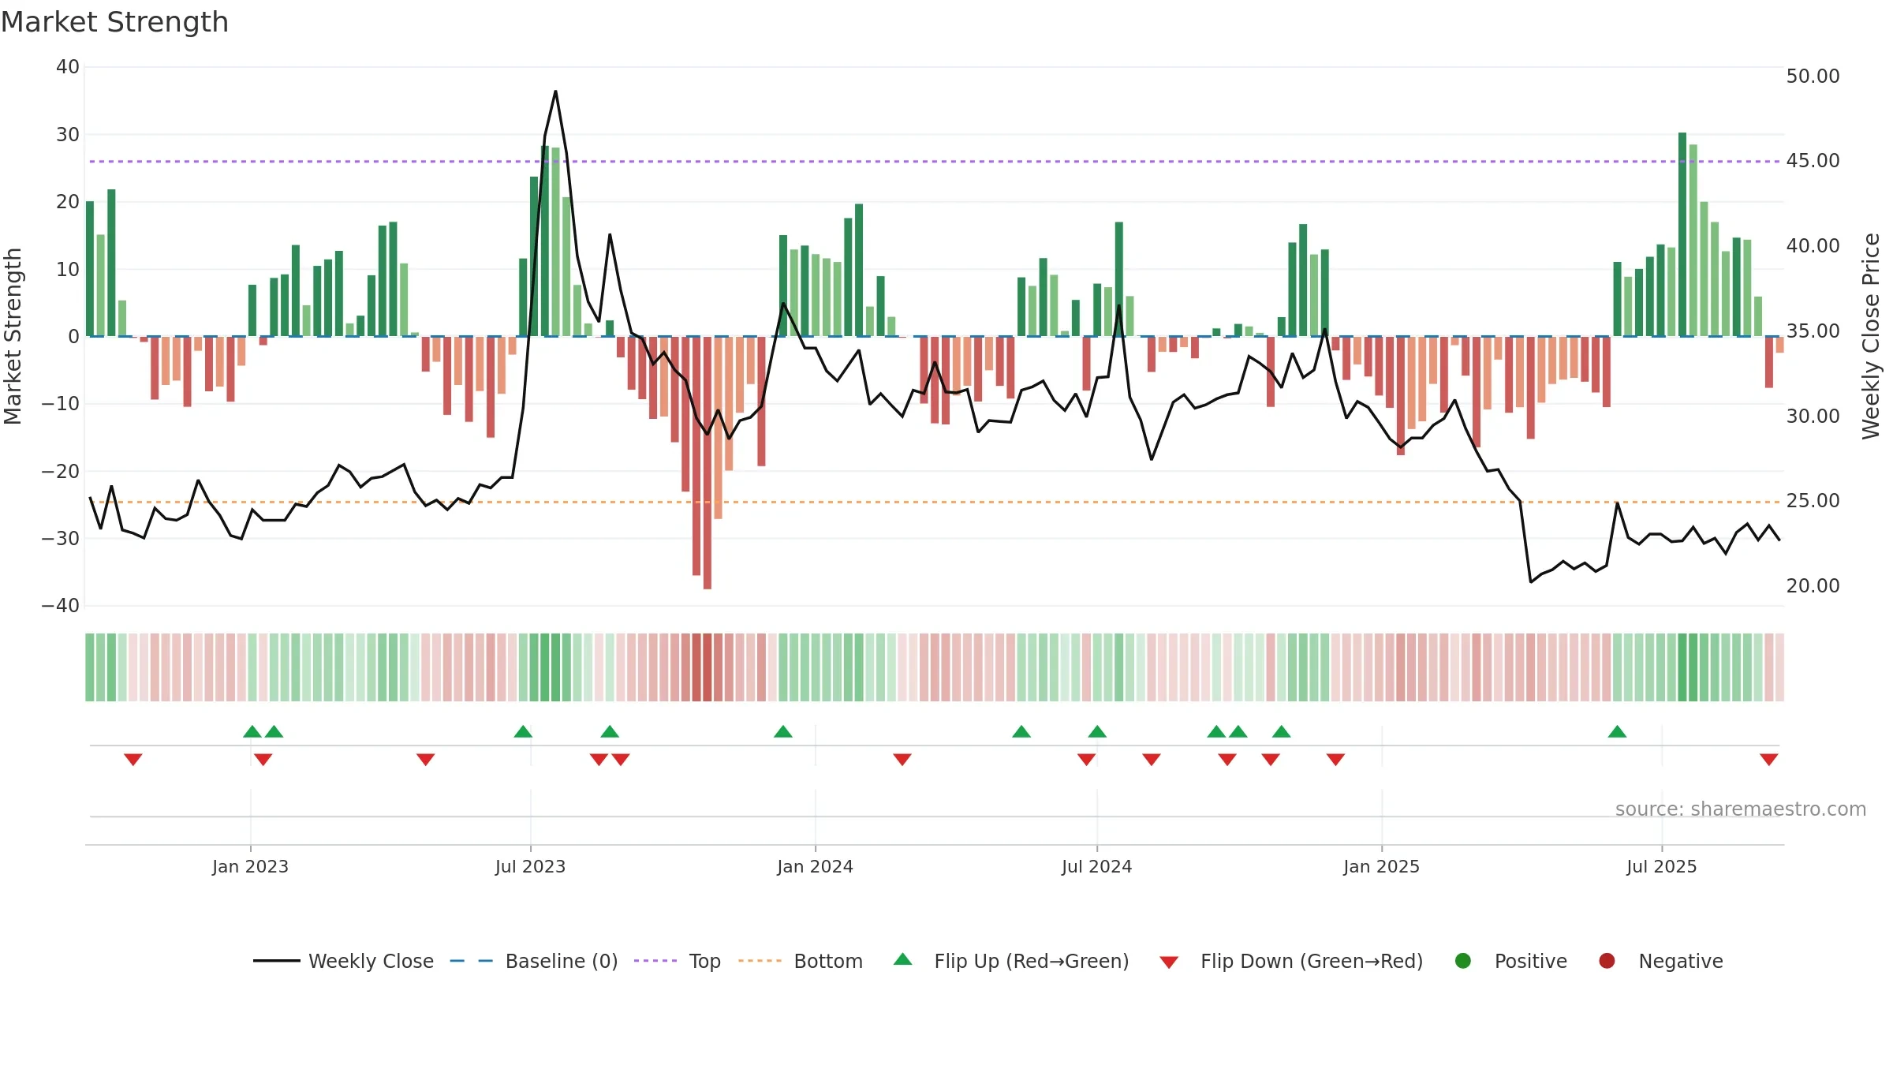Click the Weekly Close legend entry
The height and width of the screenshot is (1065, 1893).
point(343,961)
